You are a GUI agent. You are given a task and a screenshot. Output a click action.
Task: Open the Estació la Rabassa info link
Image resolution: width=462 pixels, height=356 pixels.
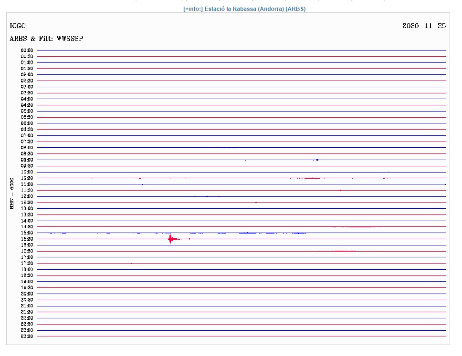pos(244,9)
